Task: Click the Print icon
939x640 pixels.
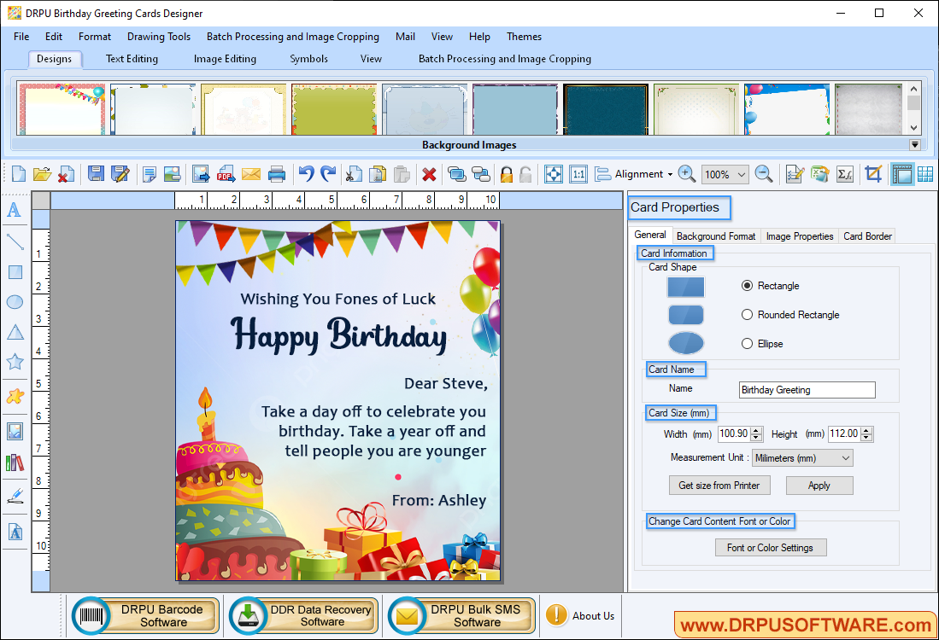Action: click(277, 173)
